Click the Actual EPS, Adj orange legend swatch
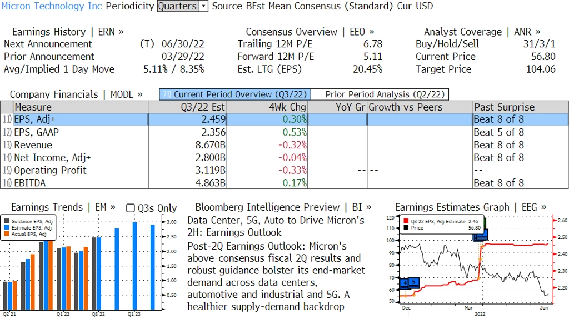 click(x=7, y=234)
